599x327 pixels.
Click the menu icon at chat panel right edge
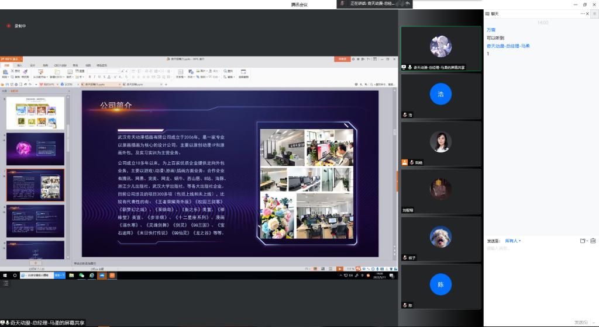(x=595, y=13)
